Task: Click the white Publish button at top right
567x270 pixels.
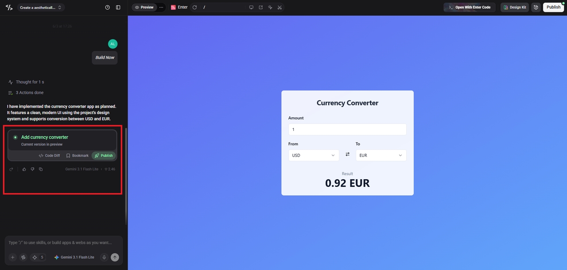Action: click(x=553, y=8)
